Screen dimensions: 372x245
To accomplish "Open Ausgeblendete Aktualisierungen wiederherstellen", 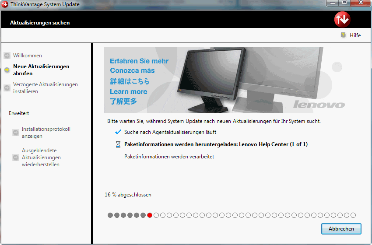I will click(x=41, y=157).
